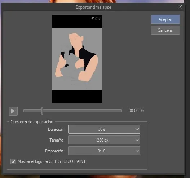Viewport: 190px width, 178px height.
Task: Click the Proporción label
Action: tap(55, 151)
